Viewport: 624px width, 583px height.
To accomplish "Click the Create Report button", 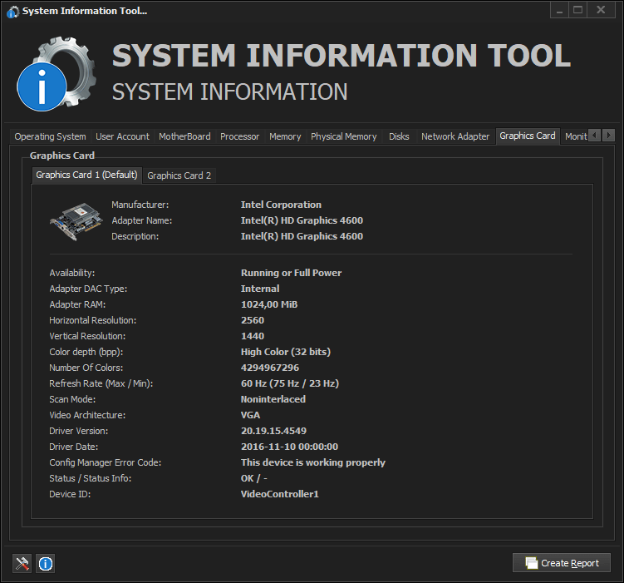I will point(561,563).
